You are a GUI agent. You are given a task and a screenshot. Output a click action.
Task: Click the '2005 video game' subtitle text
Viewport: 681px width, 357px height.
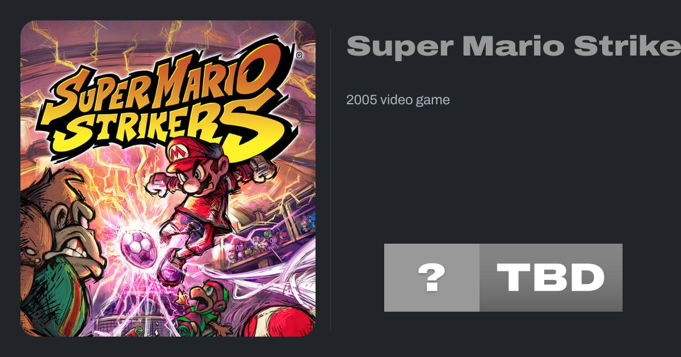398,100
